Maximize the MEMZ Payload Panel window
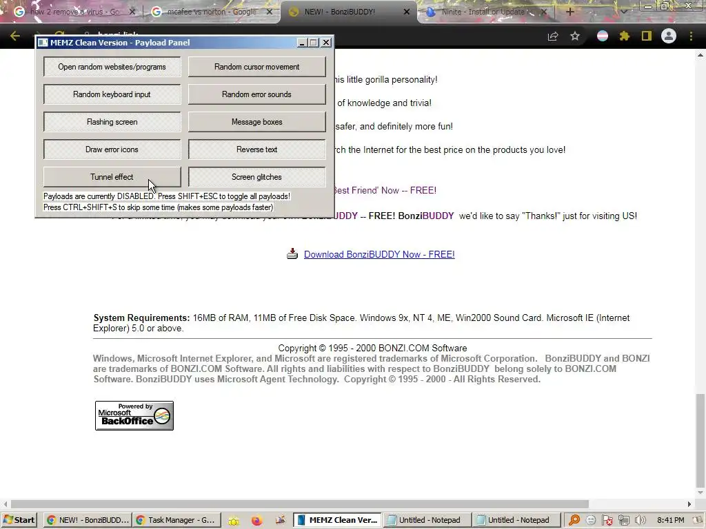Viewport: 706px width, 529px height. [x=314, y=43]
